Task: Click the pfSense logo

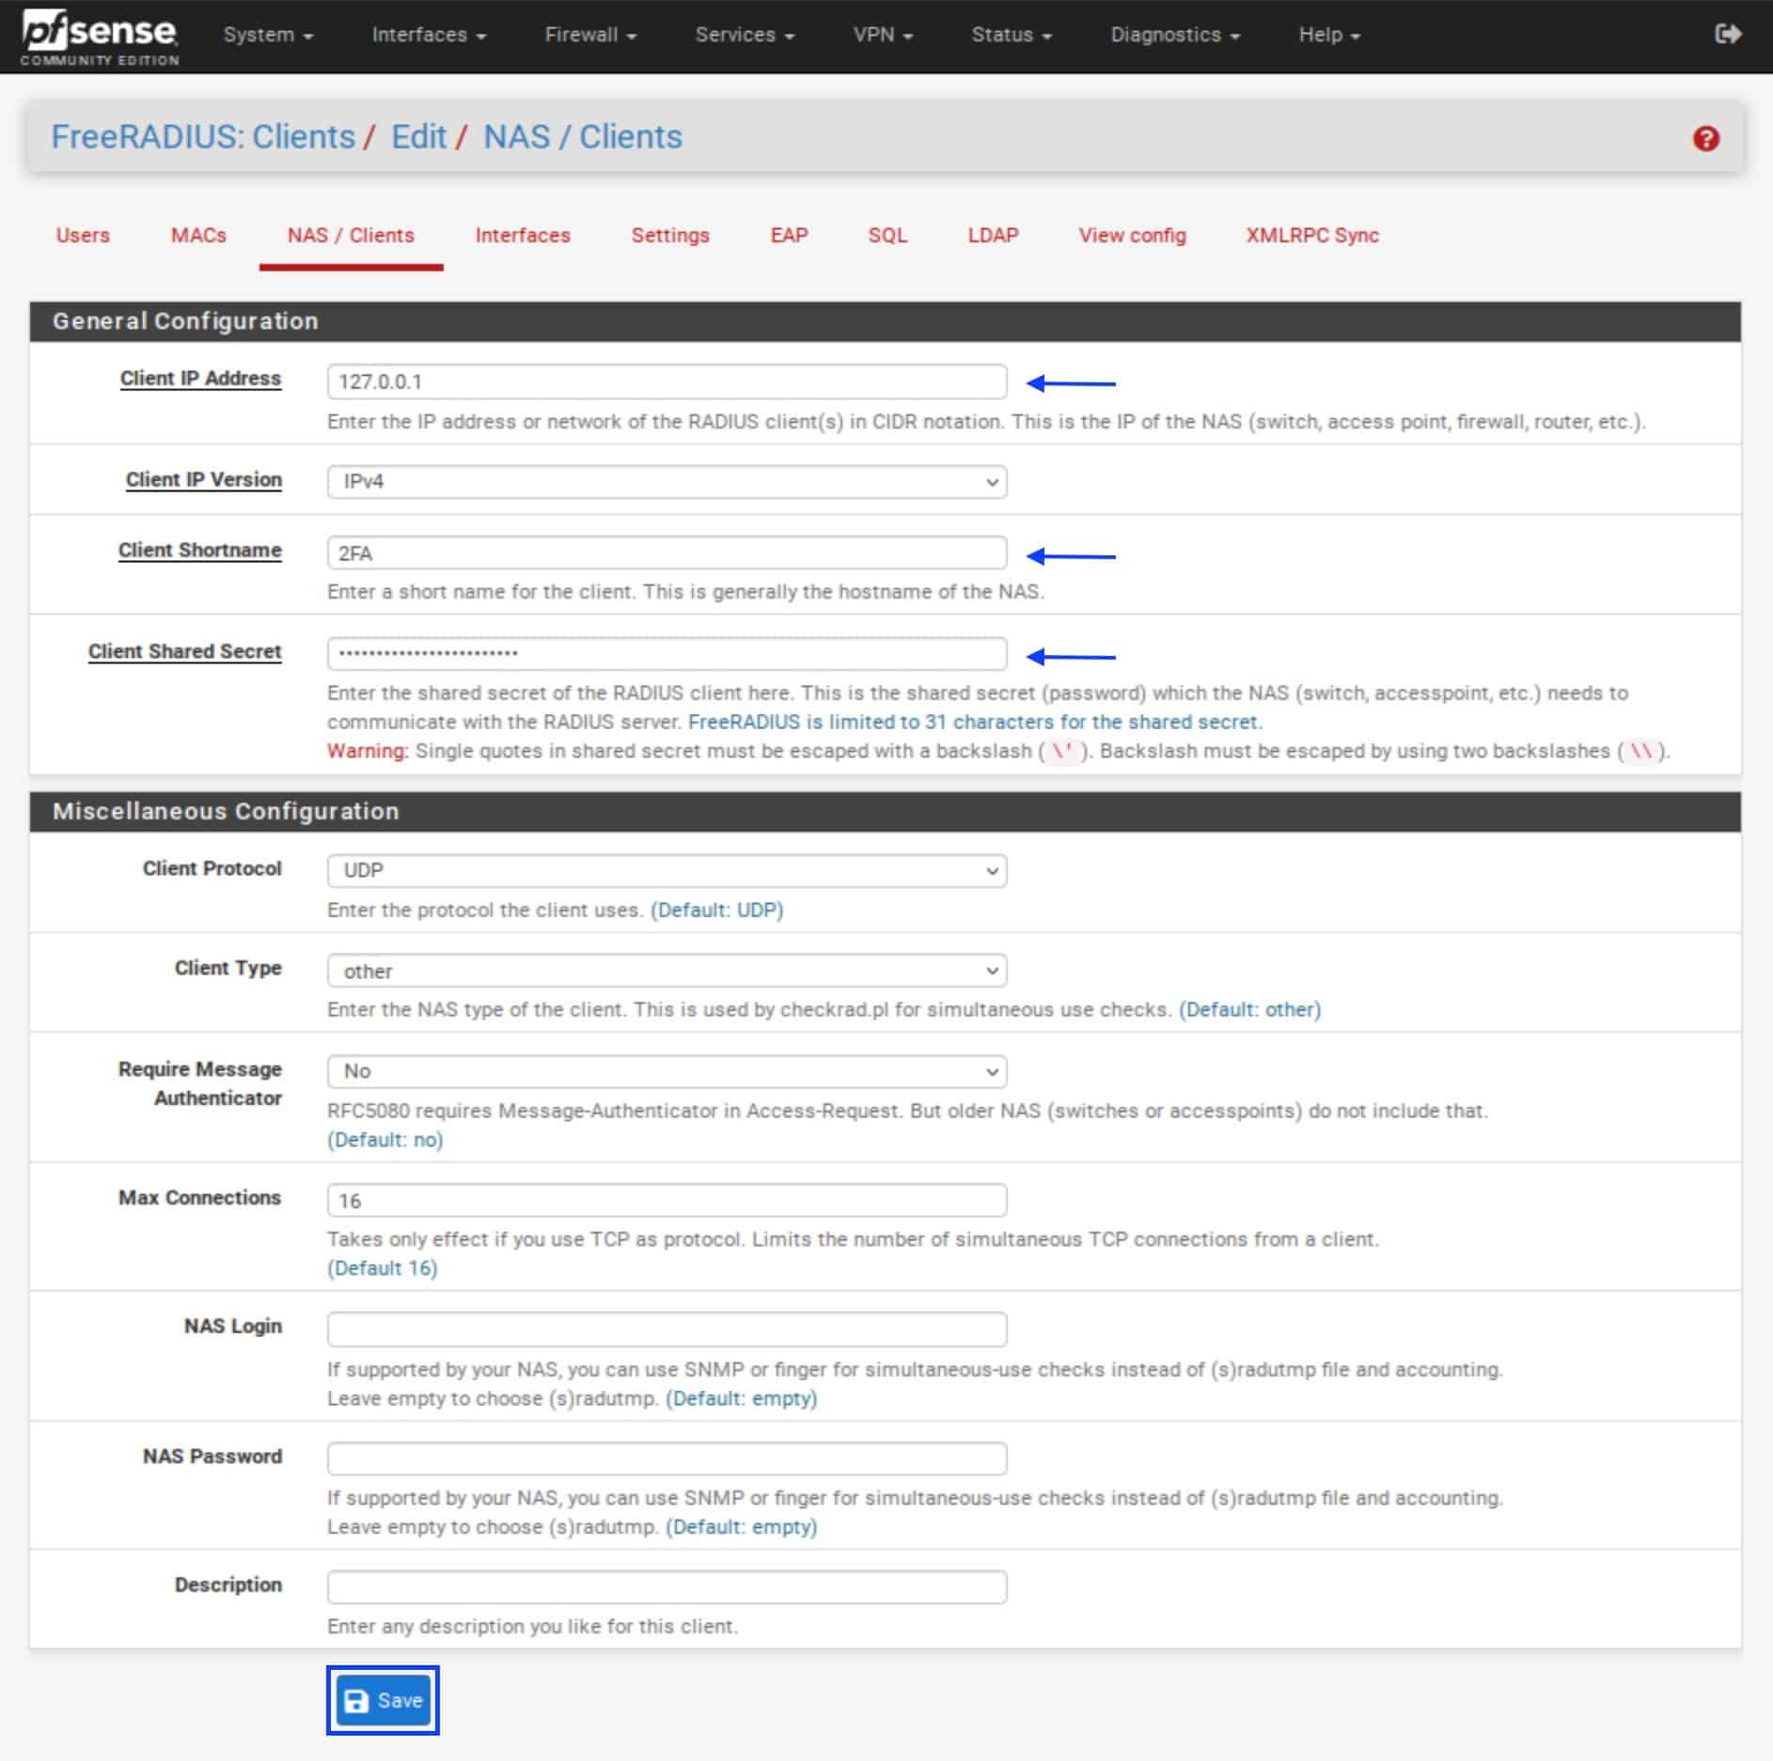Action: (100, 38)
